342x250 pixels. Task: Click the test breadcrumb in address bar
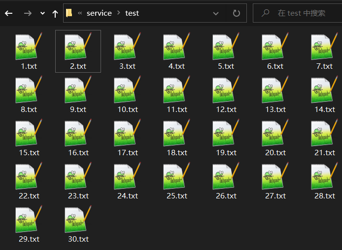pyautogui.click(x=132, y=13)
